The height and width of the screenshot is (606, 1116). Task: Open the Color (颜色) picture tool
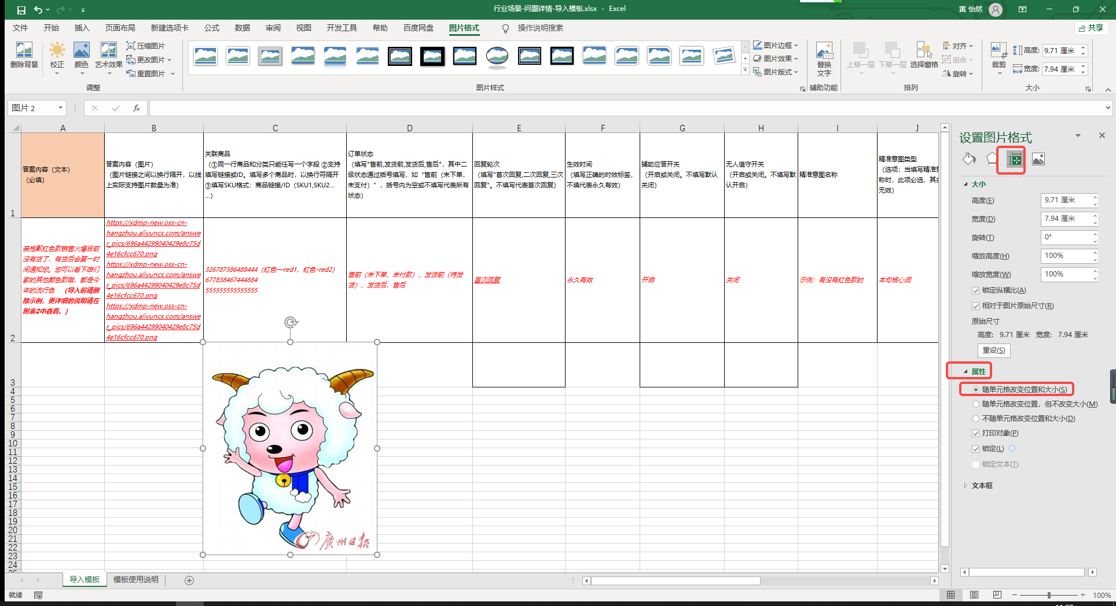coord(82,57)
